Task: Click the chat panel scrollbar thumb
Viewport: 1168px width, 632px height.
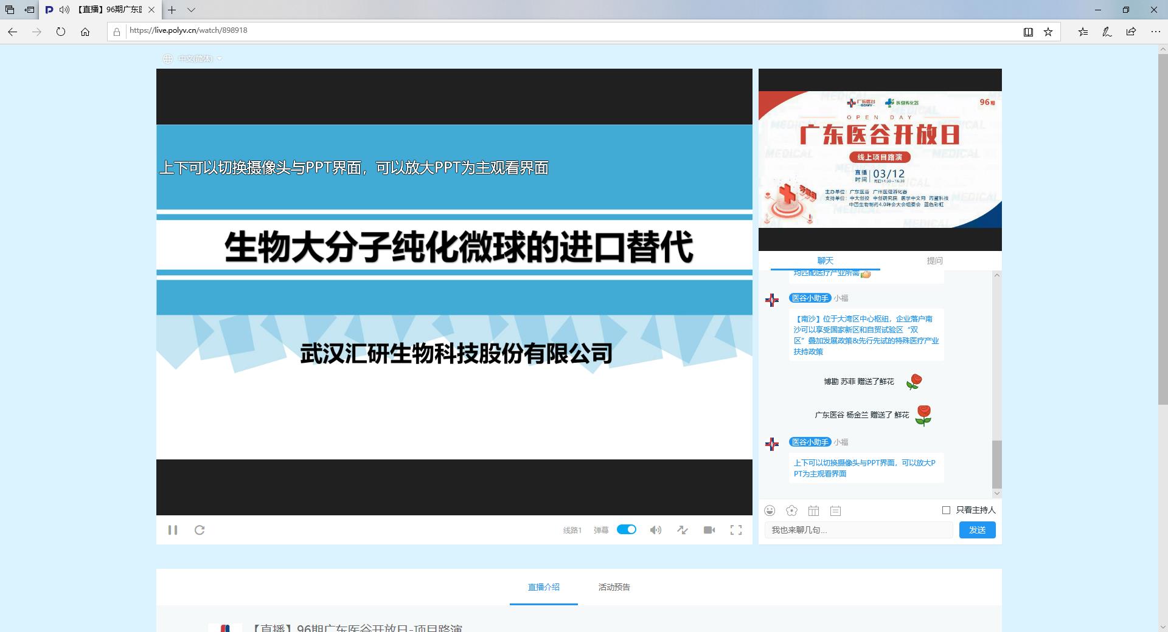Action: [996, 464]
